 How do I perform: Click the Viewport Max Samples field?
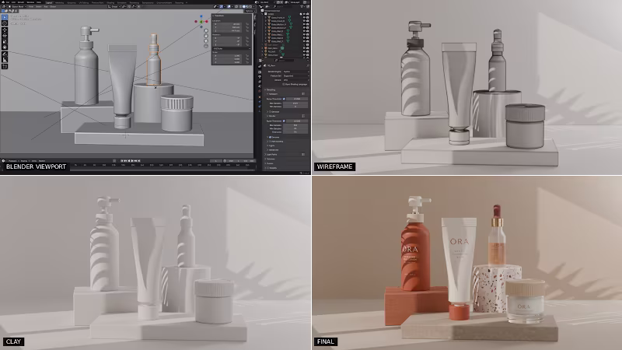tap(295, 103)
